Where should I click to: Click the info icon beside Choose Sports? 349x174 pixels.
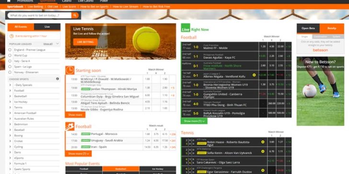point(58,79)
